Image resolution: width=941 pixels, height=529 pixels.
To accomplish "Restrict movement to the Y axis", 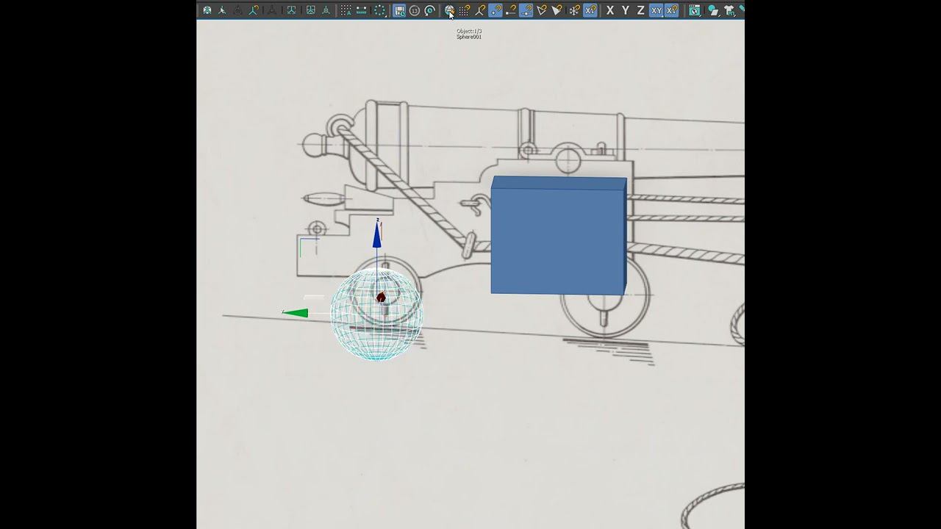I will pyautogui.click(x=626, y=10).
